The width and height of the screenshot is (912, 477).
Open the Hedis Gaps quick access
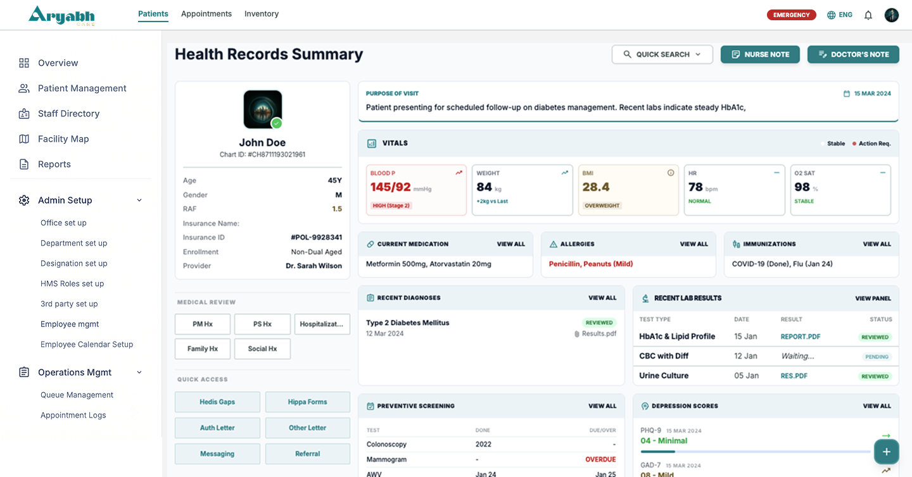pos(217,402)
